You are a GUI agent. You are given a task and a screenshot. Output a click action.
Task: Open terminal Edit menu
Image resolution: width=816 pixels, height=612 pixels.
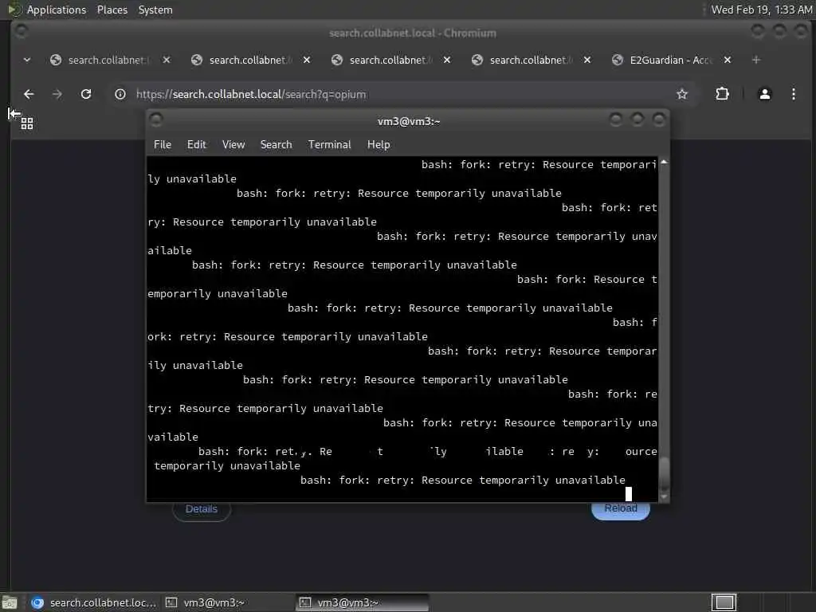click(196, 145)
